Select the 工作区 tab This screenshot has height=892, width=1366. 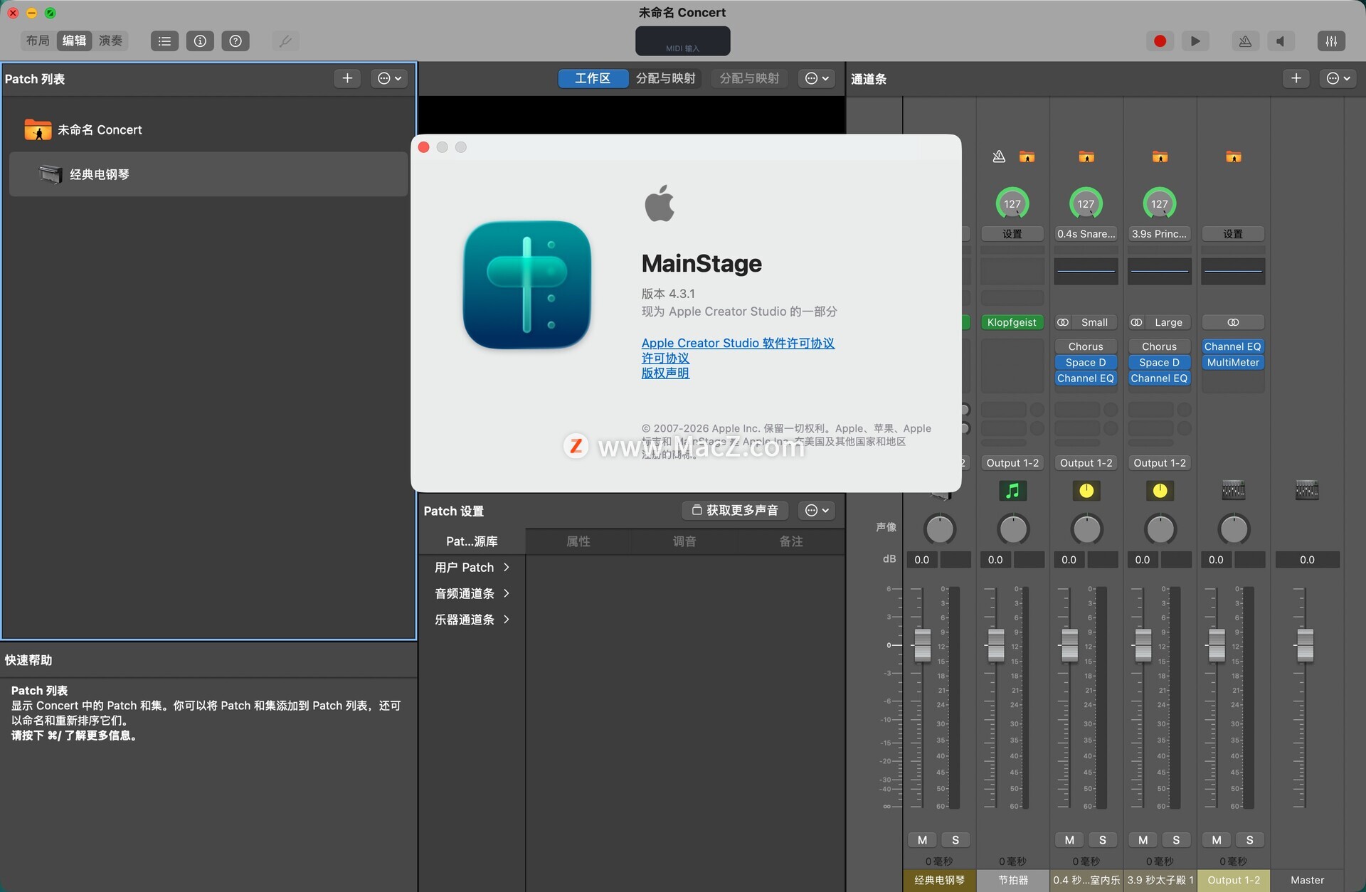click(x=593, y=78)
